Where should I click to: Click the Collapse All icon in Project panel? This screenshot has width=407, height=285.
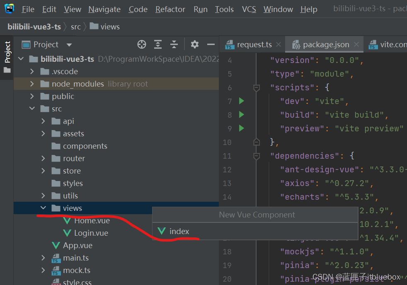pos(174,44)
